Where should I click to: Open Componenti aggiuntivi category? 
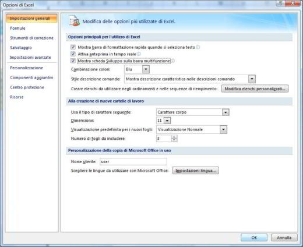pos(31,77)
